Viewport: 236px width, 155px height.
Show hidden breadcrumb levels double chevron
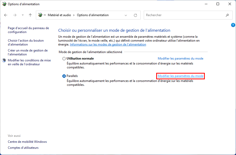coord(45,15)
